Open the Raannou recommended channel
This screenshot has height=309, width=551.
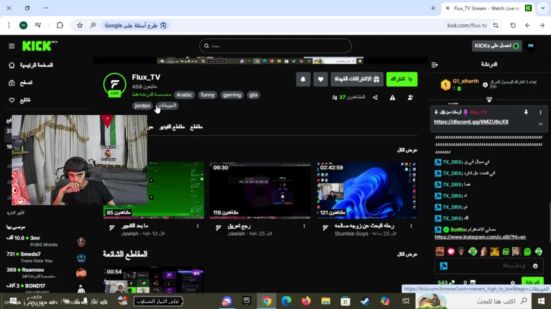(x=46, y=273)
